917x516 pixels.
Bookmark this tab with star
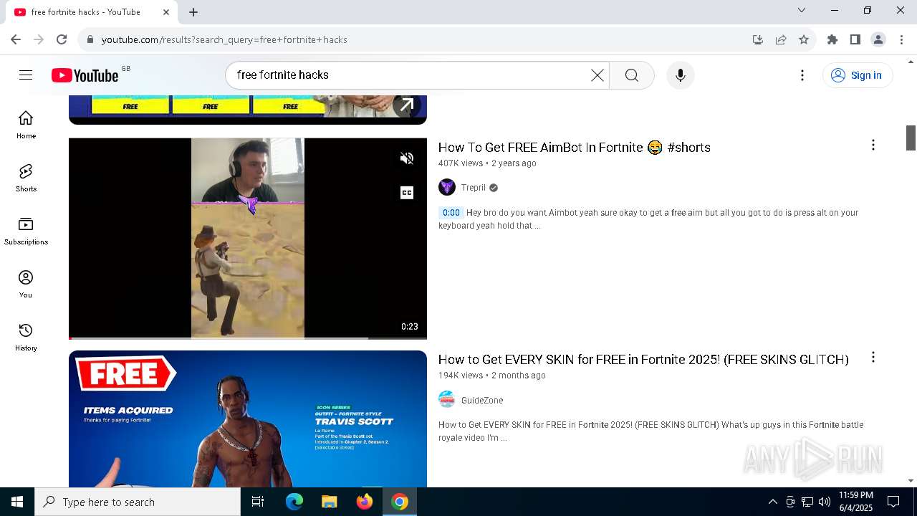click(x=804, y=39)
